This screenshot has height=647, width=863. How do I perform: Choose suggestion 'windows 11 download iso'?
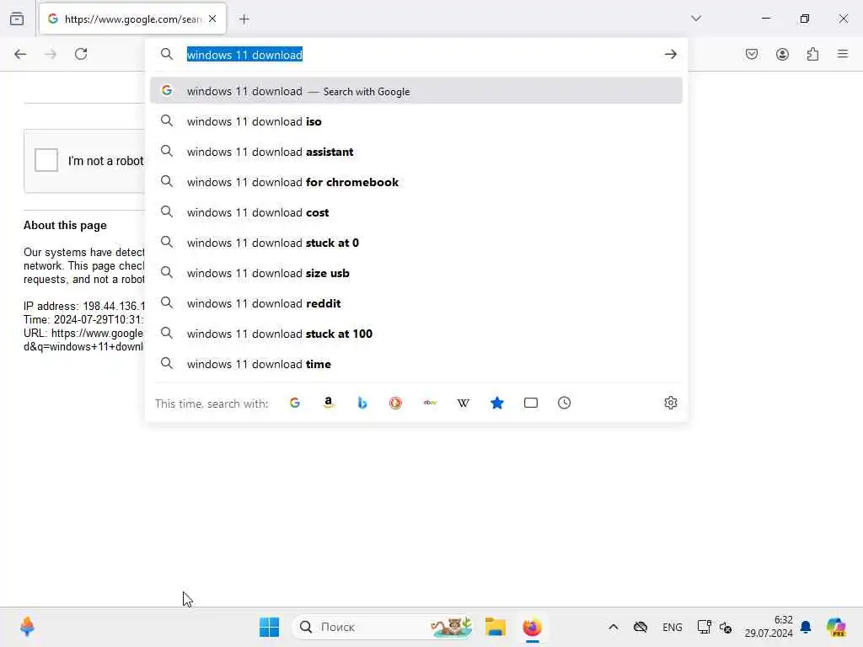[416, 121]
